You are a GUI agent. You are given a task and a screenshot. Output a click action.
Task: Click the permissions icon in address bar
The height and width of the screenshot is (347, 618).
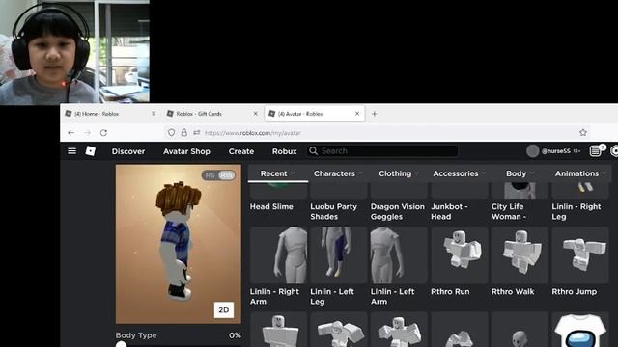tap(197, 133)
